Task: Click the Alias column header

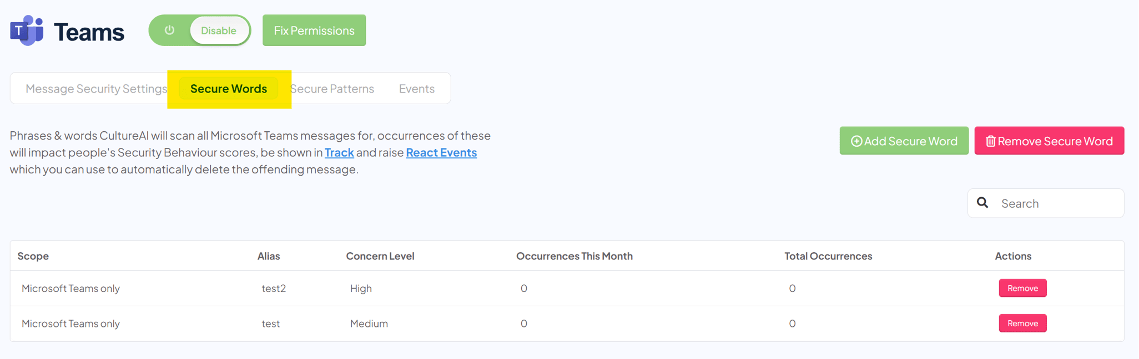Action: [269, 256]
